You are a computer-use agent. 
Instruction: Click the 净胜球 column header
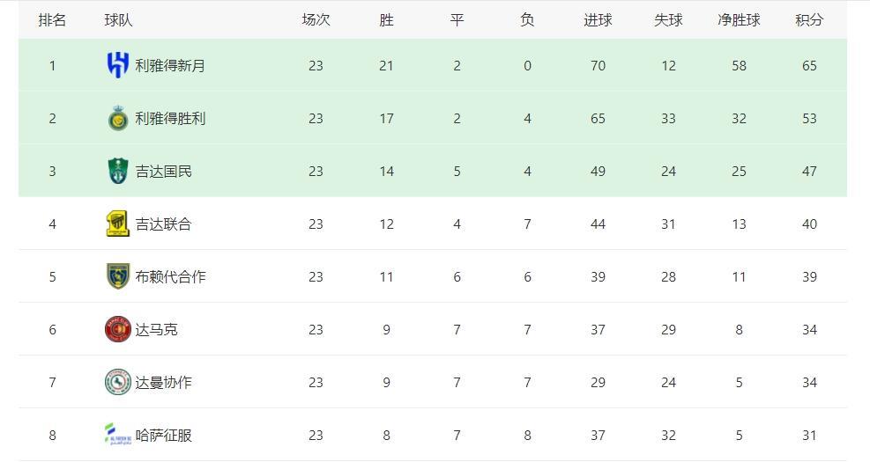739,19
